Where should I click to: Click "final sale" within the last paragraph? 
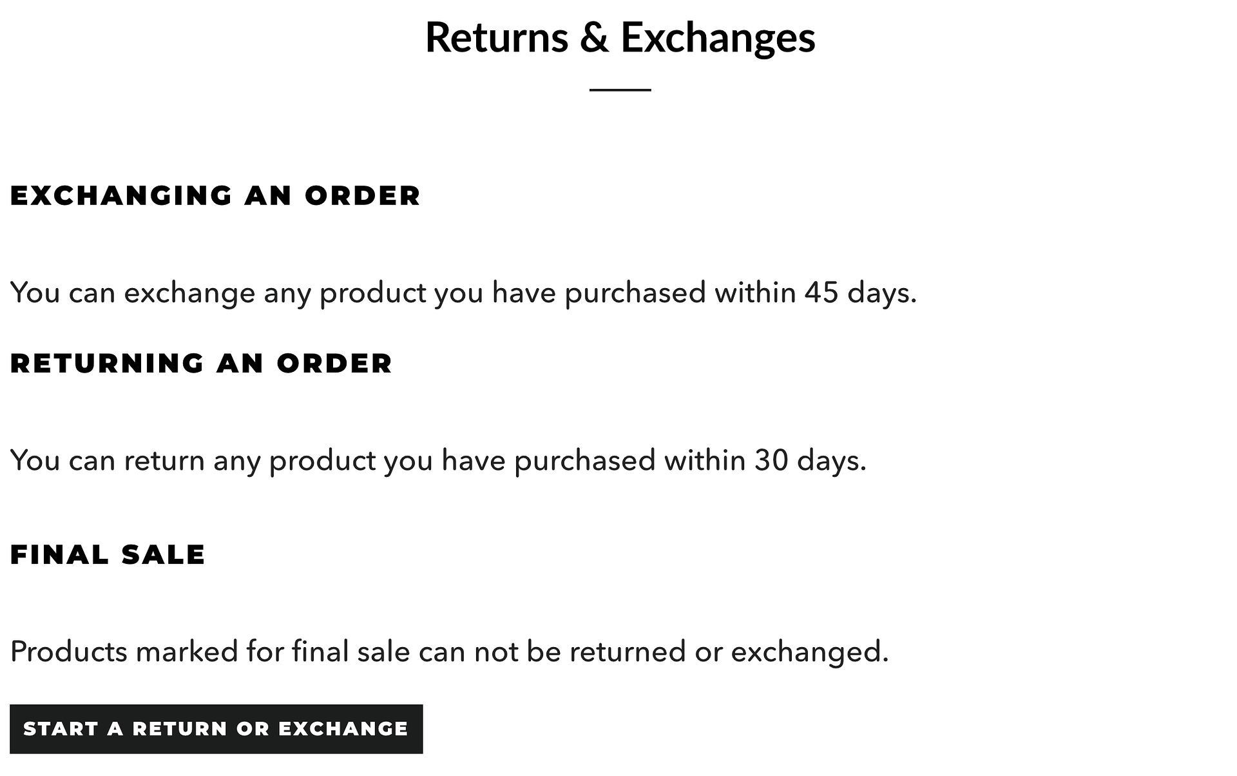[x=351, y=652]
